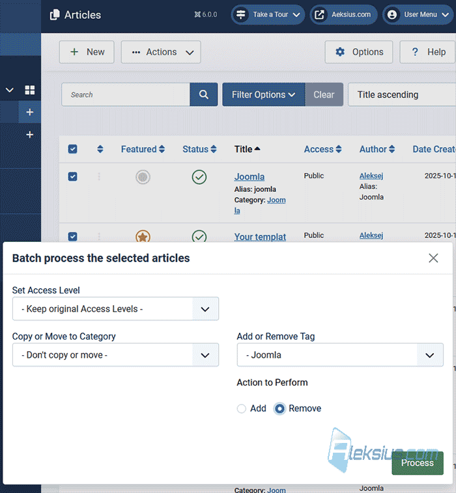This screenshot has height=493, width=456.
Task: Open Options with the gear icon
Action: tap(359, 52)
